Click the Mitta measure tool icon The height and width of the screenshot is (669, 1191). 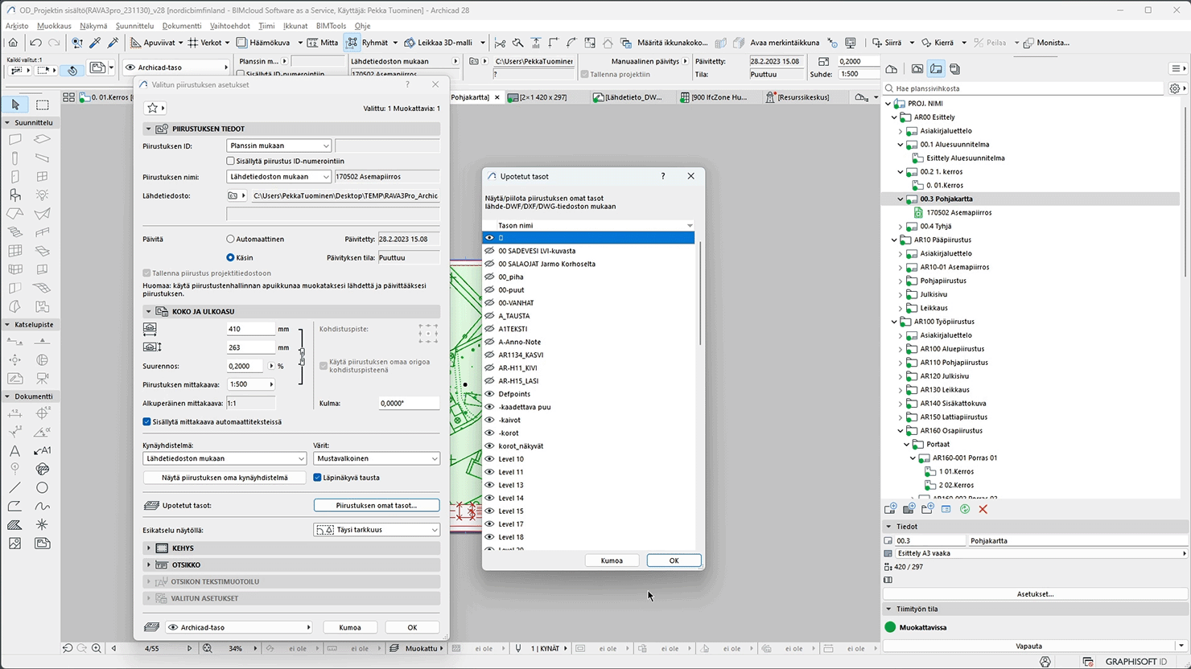[312, 43]
